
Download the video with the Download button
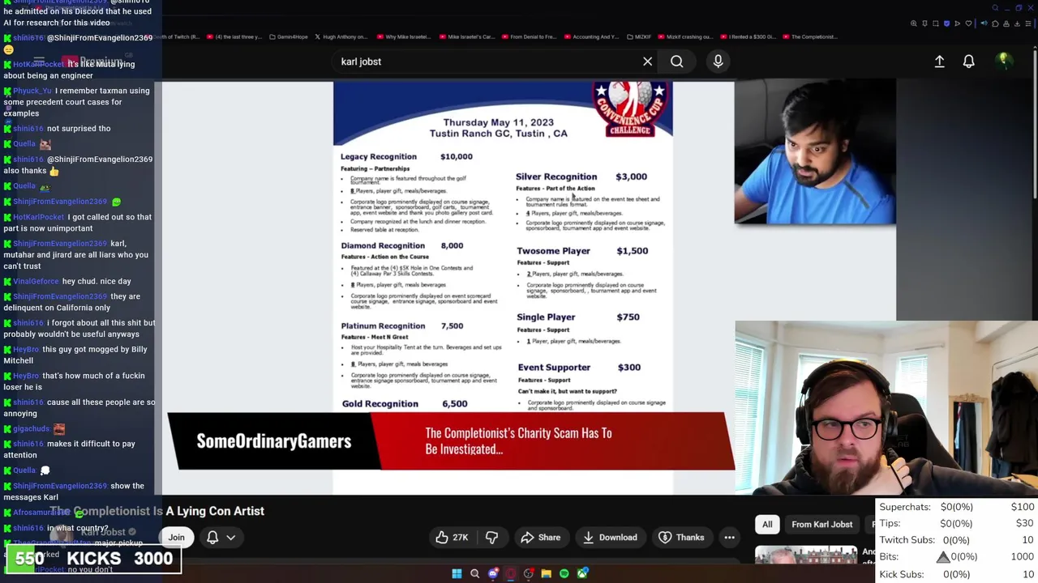click(x=610, y=538)
